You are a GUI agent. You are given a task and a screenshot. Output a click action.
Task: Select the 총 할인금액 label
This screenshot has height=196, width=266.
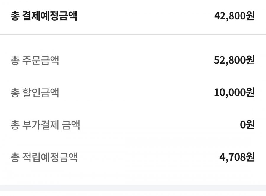[x=35, y=93]
